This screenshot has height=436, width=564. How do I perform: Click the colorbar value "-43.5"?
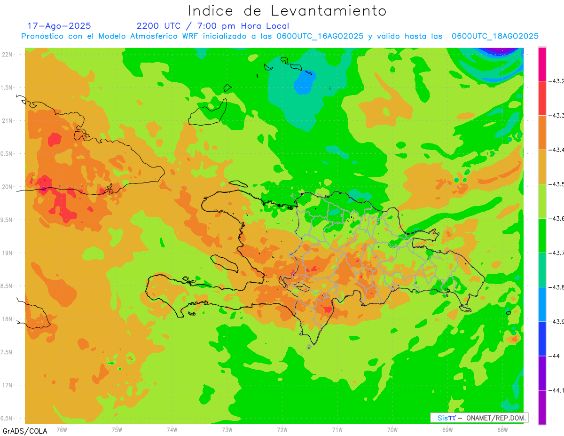(556, 184)
